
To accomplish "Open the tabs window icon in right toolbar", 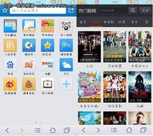I will [143, 130].
